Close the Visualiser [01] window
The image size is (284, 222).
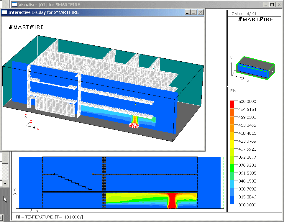(279, 4)
